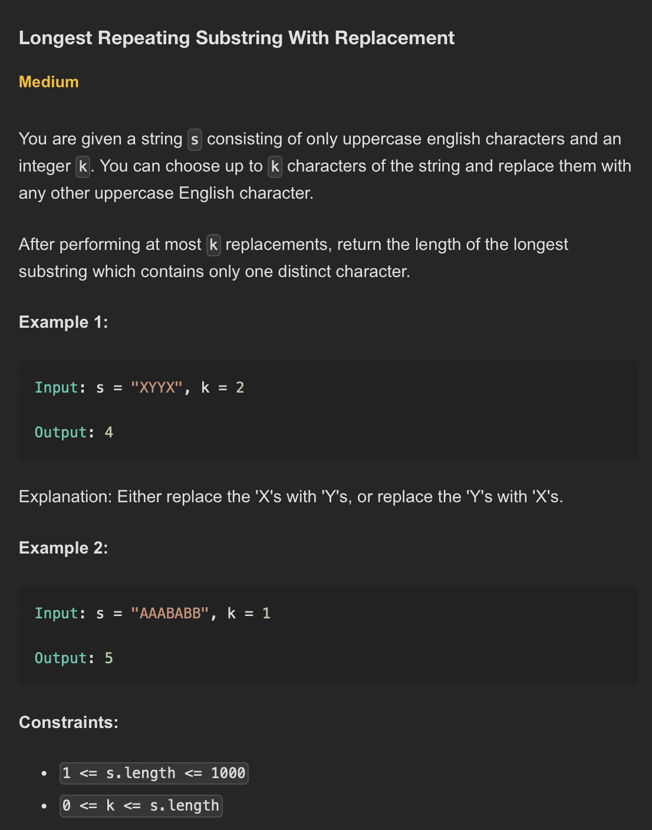Click the "1 <= s.length <= 1000" constraint
The width and height of the screenshot is (652, 830).
tap(154, 773)
